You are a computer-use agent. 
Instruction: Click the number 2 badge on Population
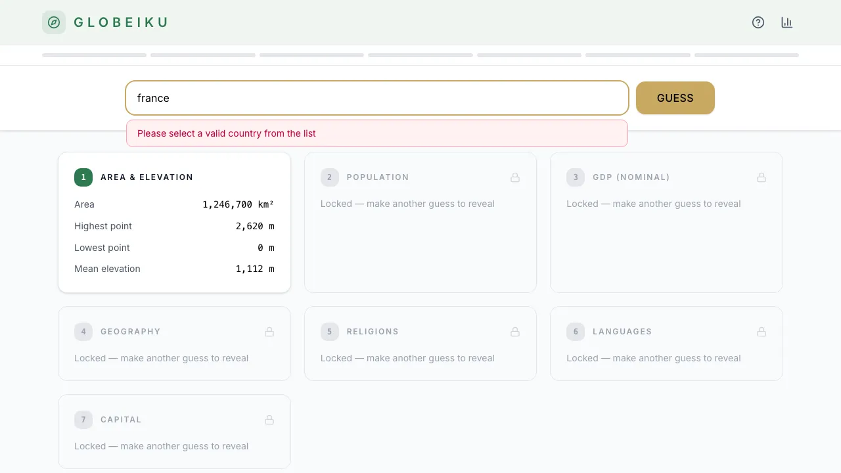[330, 177]
